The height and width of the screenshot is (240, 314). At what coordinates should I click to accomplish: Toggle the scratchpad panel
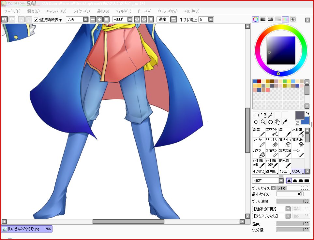pyautogui.click(x=293, y=20)
